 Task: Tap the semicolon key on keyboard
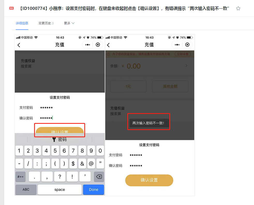pos(46,163)
